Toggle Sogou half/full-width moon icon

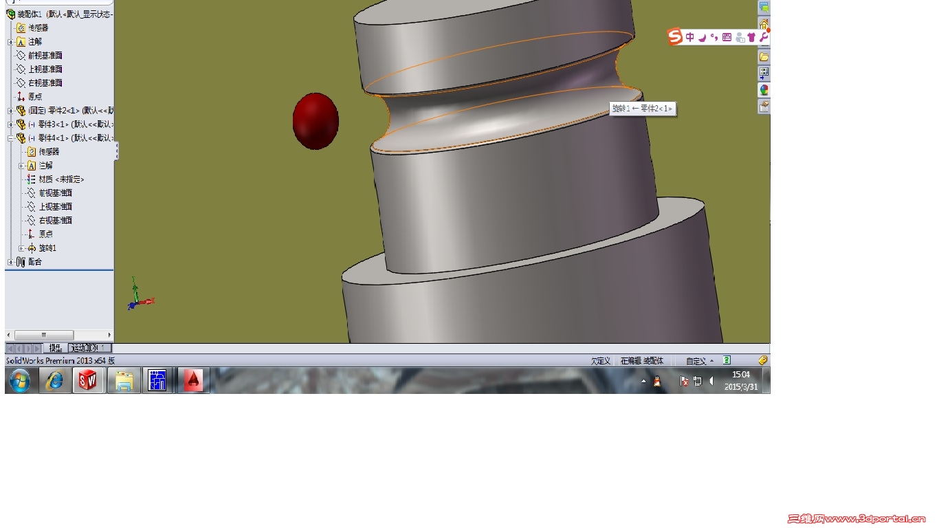[x=702, y=38]
